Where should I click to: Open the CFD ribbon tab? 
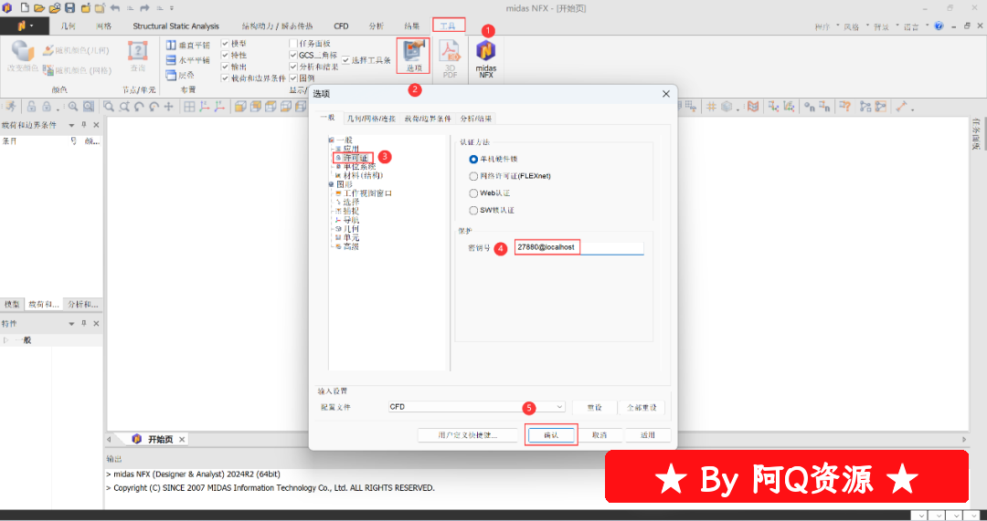(x=341, y=26)
